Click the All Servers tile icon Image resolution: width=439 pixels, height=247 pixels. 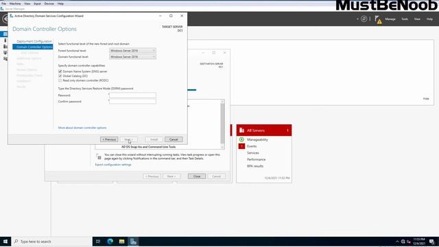coord(242,130)
